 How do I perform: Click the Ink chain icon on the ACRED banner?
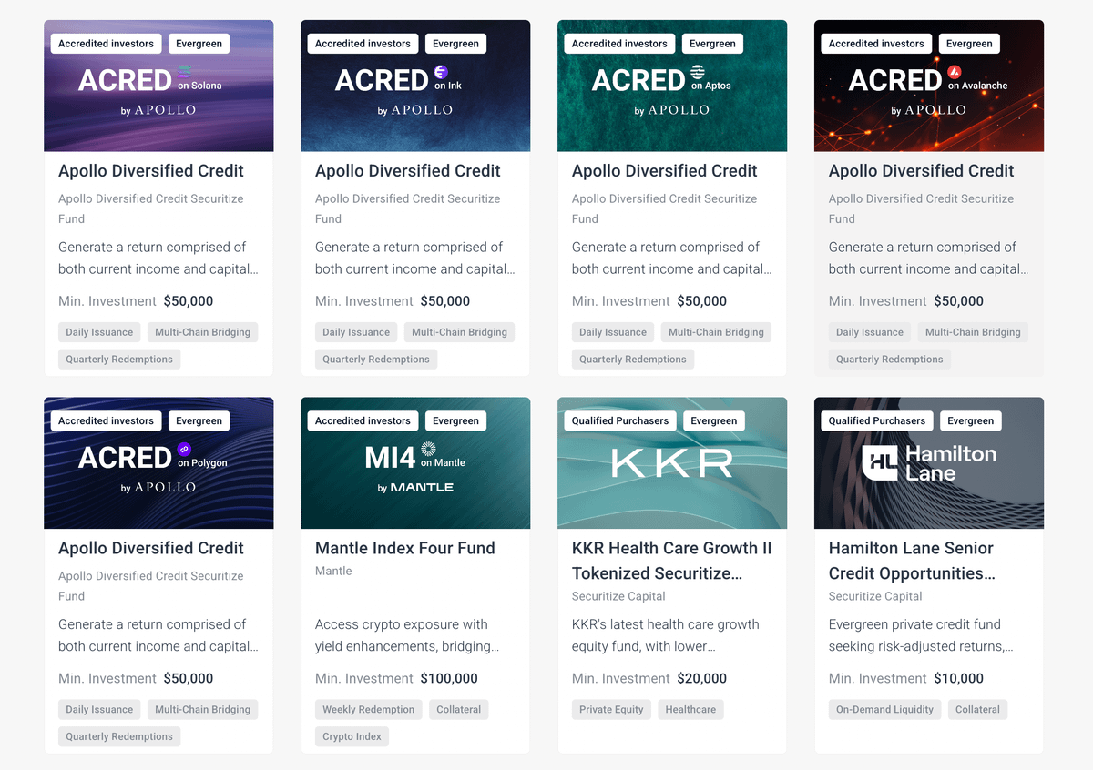pyautogui.click(x=442, y=72)
